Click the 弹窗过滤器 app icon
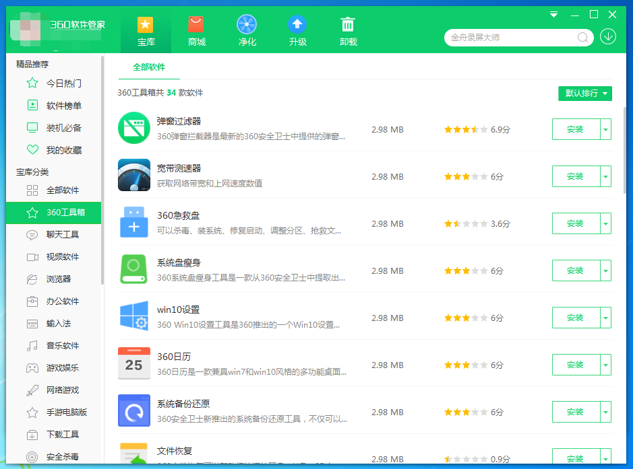633x469 pixels. (134, 128)
